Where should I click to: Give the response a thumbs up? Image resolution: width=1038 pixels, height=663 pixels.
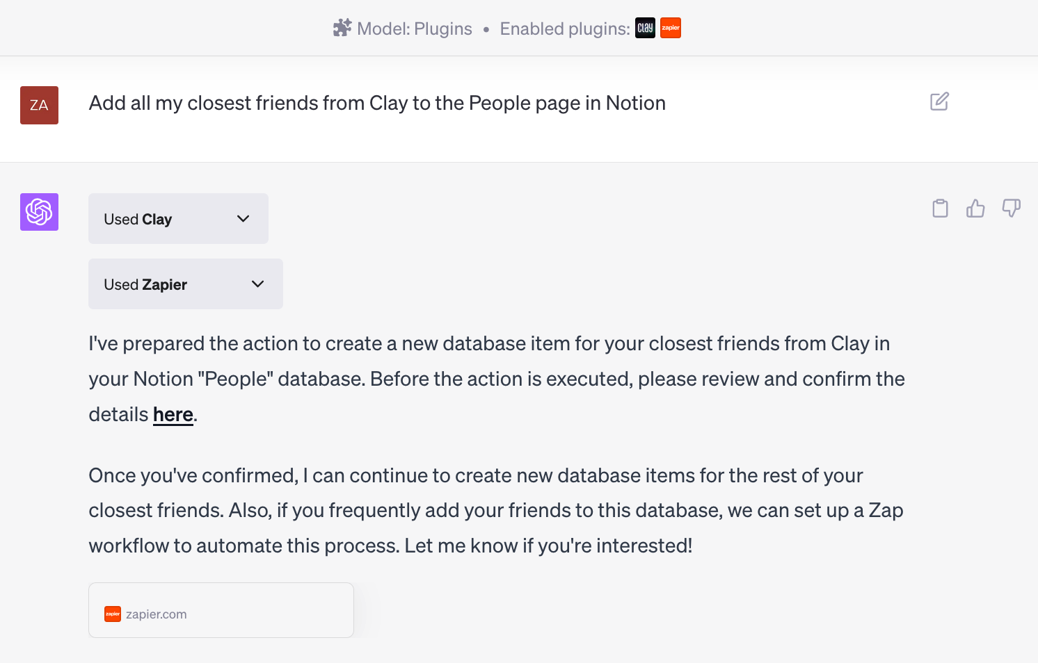coord(975,208)
